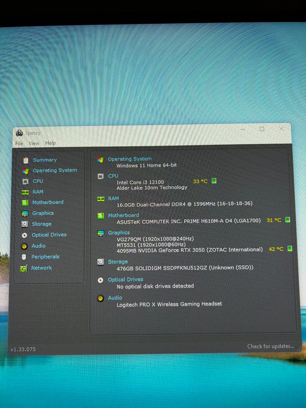Screen dimensions: 306x408
Task: Click the Storage heading link in summary
Action: (x=118, y=262)
